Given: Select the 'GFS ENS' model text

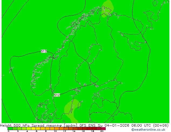Looking at the screenshot, I should [87, 125].
